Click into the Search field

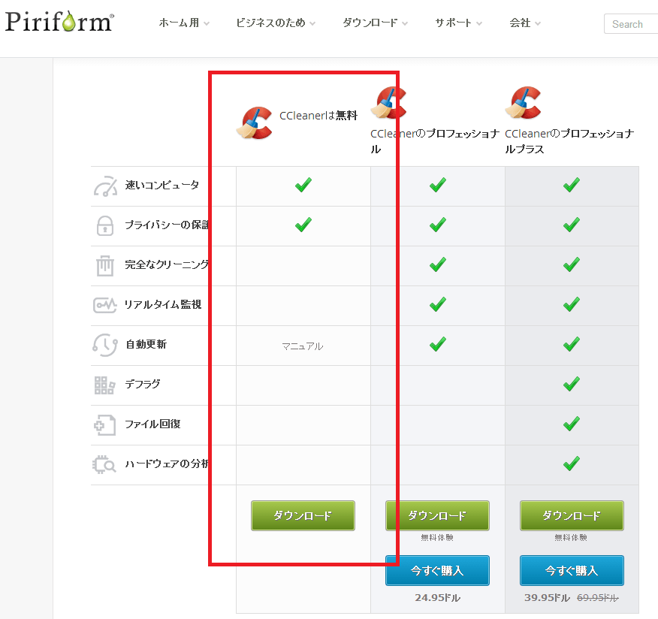point(631,24)
